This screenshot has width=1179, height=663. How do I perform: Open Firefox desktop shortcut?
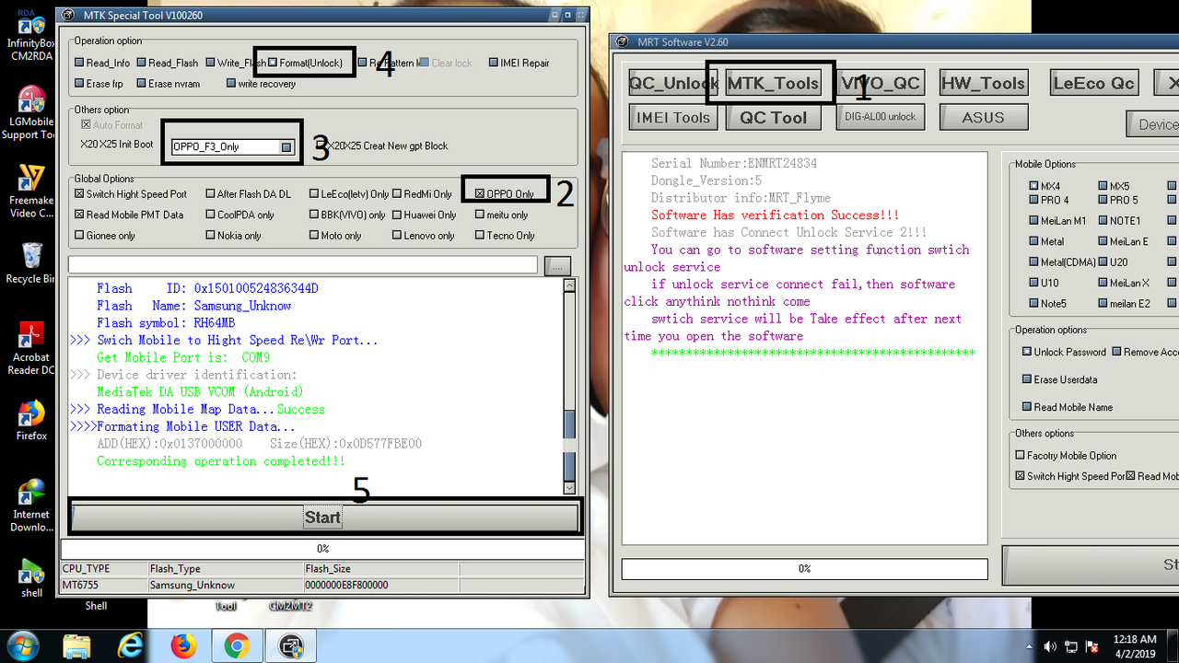tap(30, 420)
